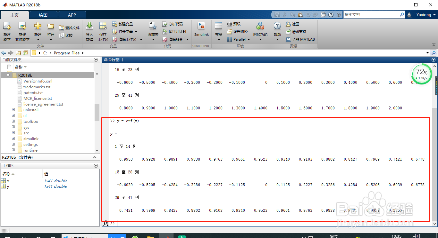The width and height of the screenshot is (438, 238).
Task: Click the notification bell icon
Action: [x=409, y=15]
